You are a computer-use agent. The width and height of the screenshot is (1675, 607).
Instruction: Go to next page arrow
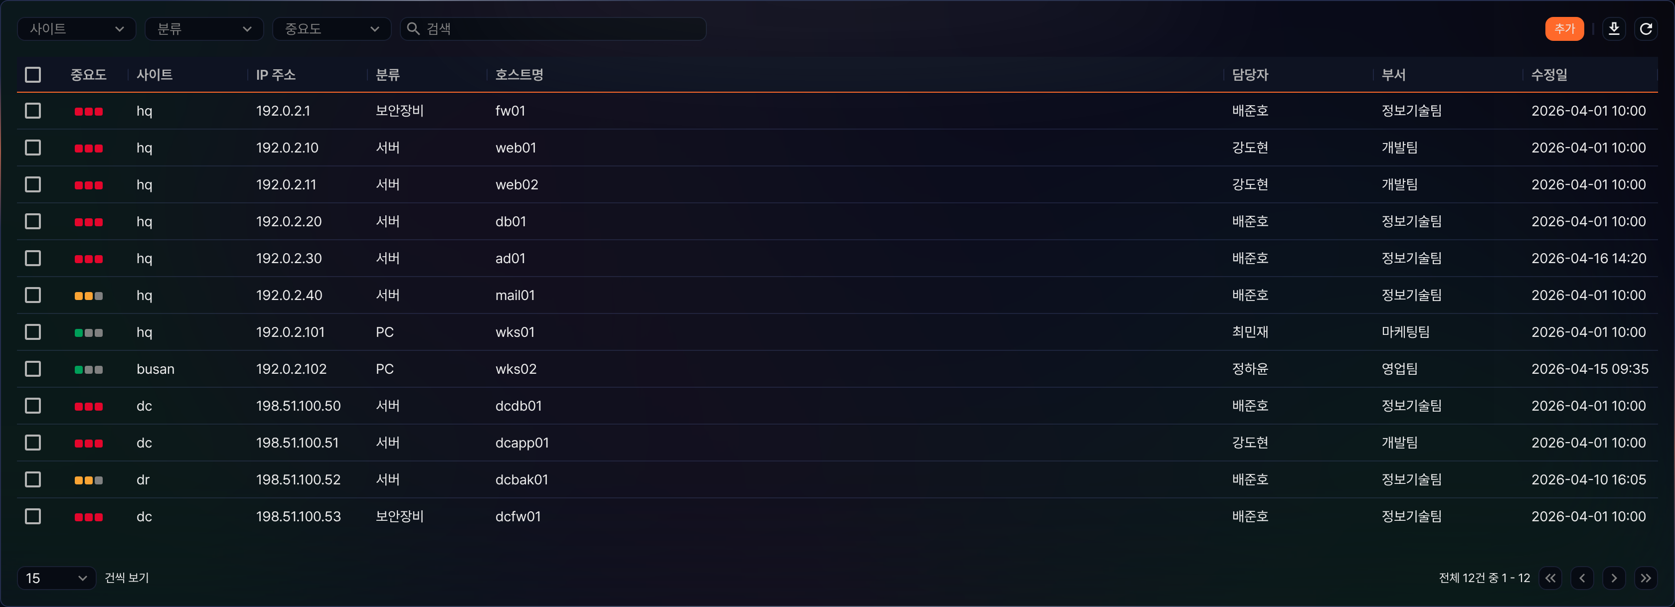point(1614,578)
